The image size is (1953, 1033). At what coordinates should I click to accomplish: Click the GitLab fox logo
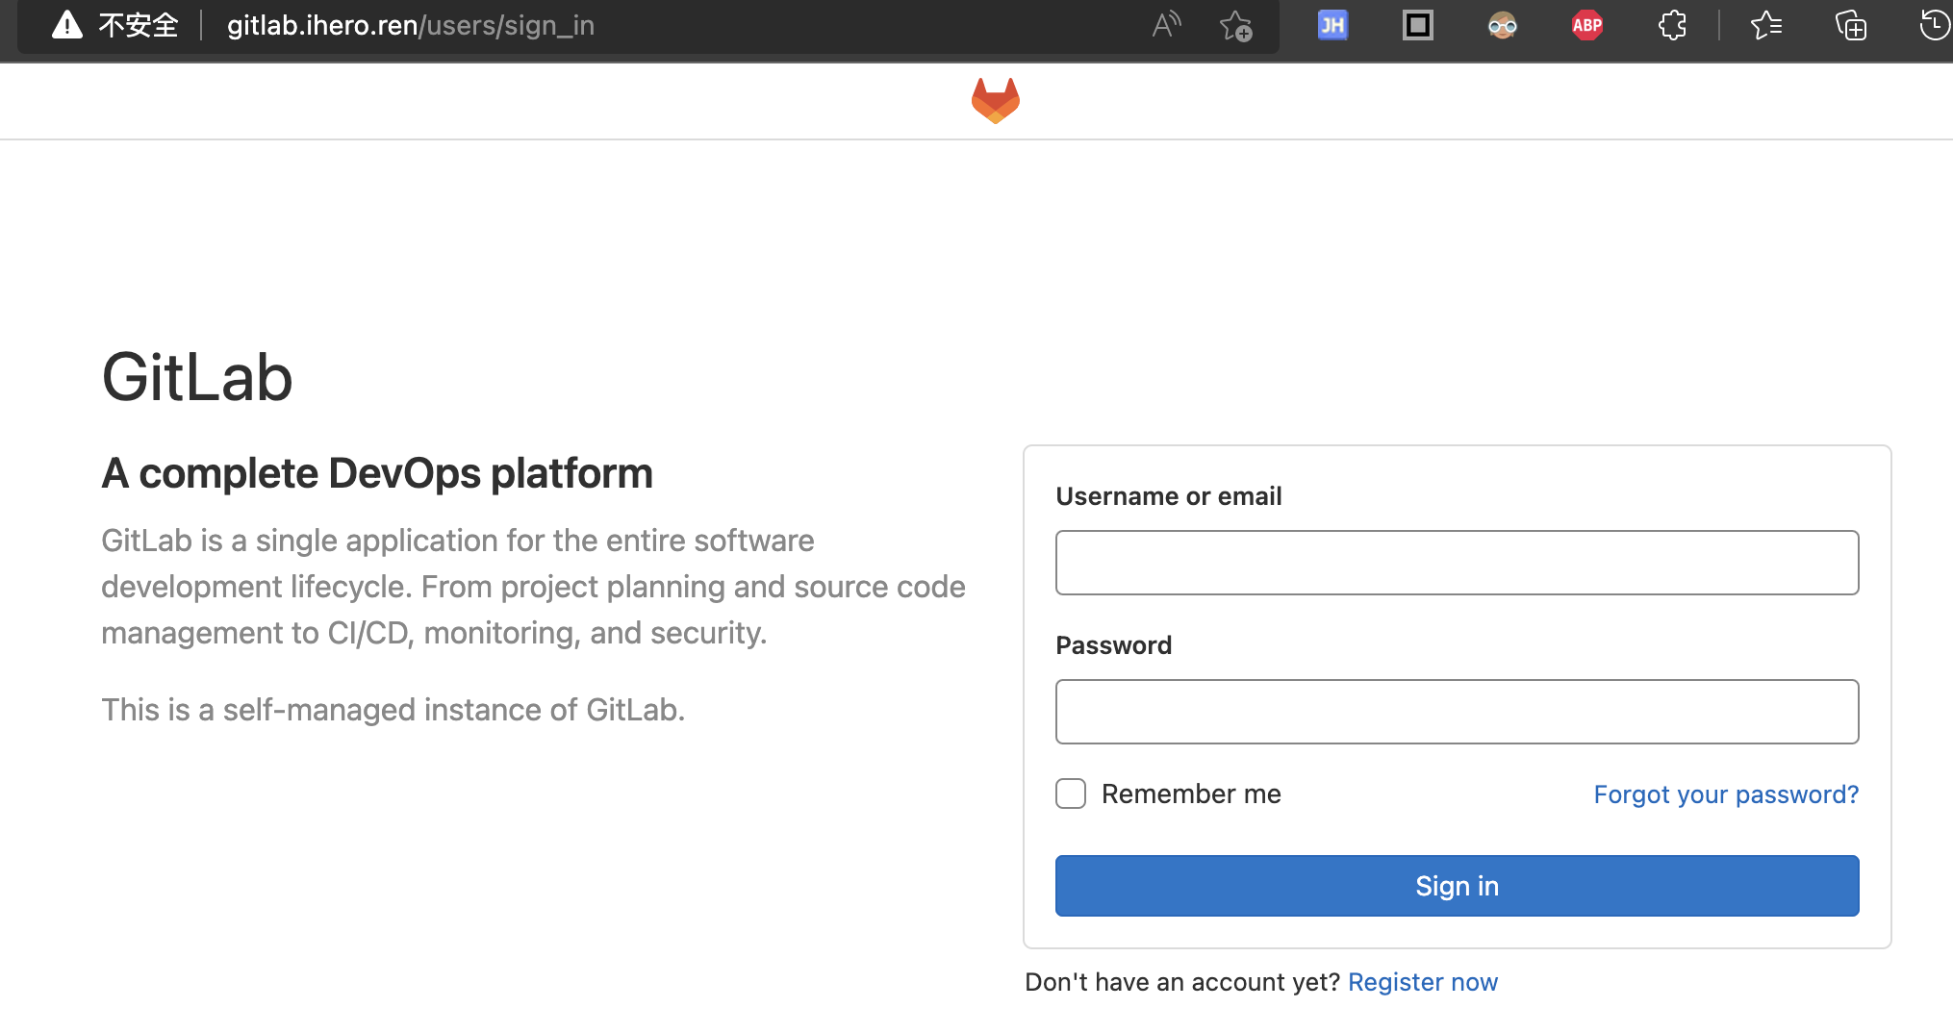995,101
